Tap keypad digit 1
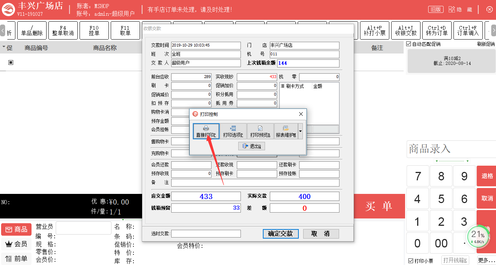The height and width of the screenshot is (265, 496). [418, 221]
